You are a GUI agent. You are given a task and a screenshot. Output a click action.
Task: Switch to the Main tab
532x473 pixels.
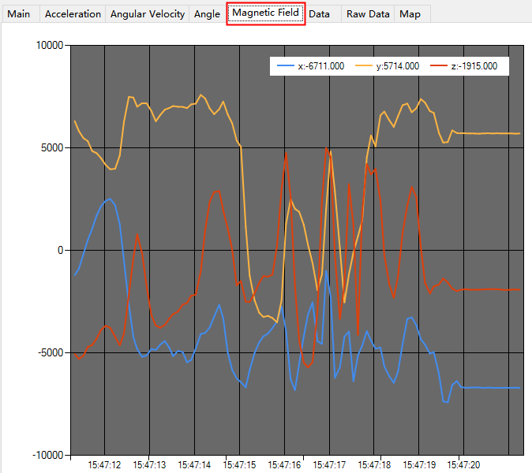tap(20, 14)
